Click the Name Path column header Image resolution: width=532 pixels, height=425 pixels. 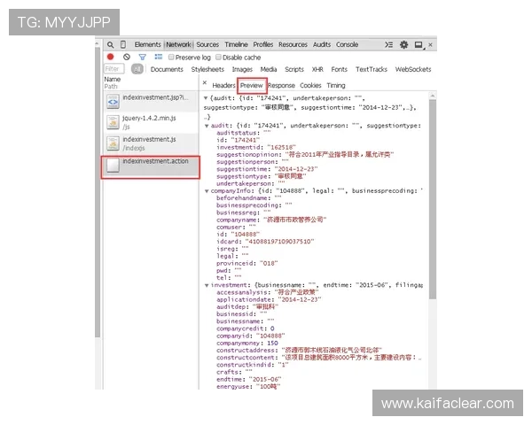(x=151, y=82)
